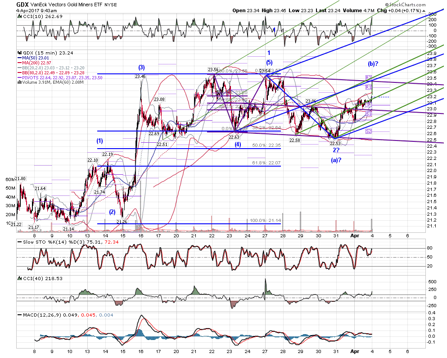Click the P pivot marker box
The image size is (447, 358).
[x=369, y=105]
